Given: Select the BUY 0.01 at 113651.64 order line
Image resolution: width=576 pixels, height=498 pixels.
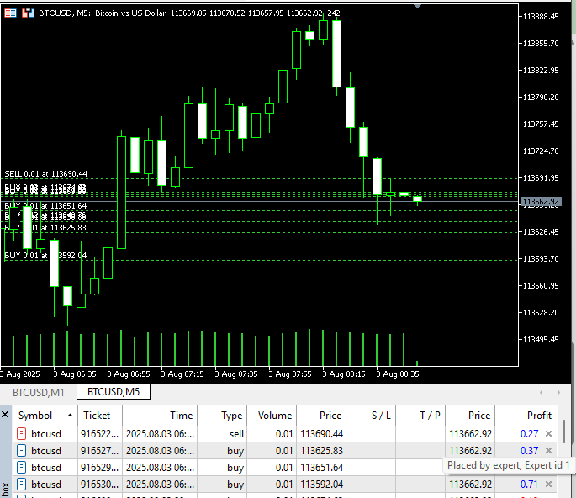Looking at the screenshot, I should pyautogui.click(x=45, y=206).
